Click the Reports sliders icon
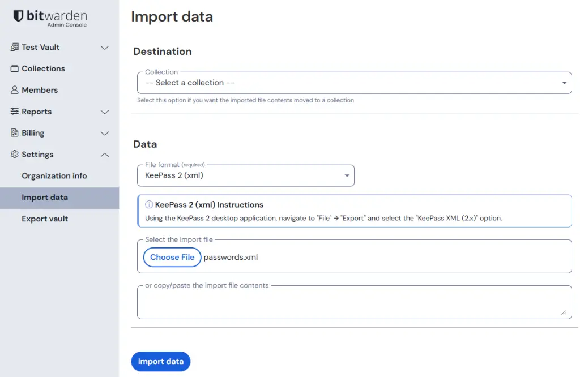This screenshot has height=377, width=580. (15, 112)
